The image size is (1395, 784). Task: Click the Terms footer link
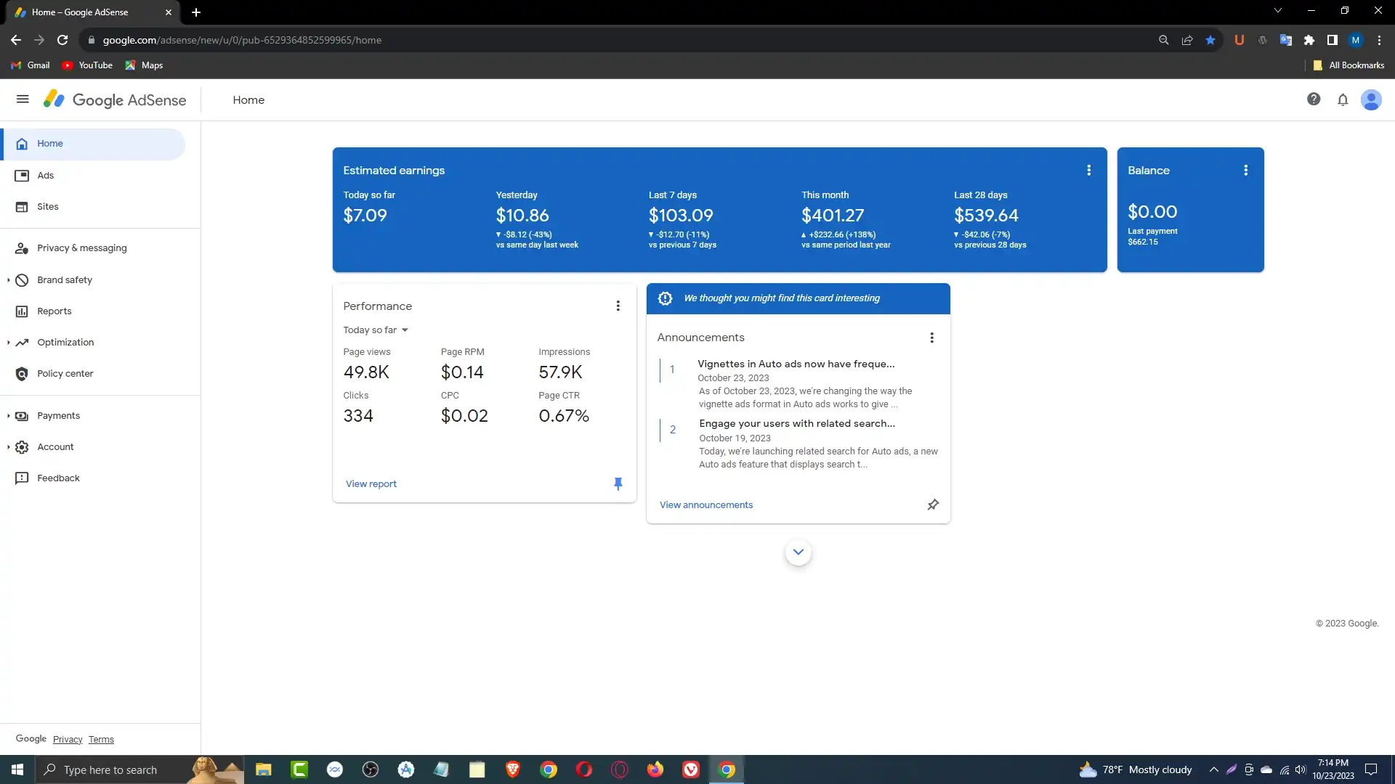[101, 740]
